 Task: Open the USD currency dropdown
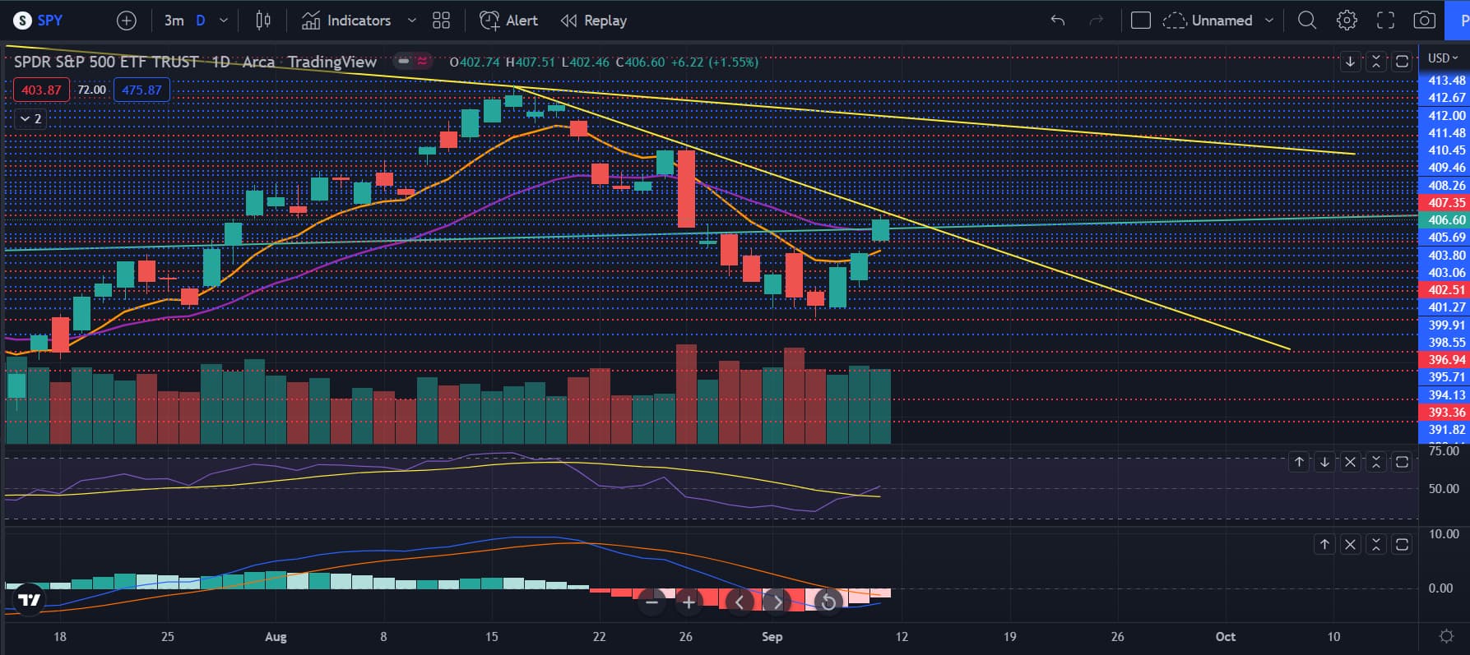pyautogui.click(x=1444, y=58)
